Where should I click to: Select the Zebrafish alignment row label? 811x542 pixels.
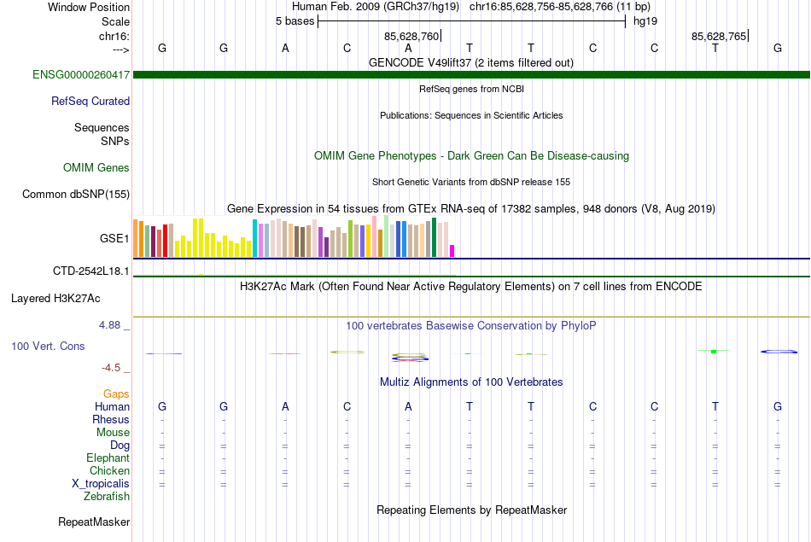click(107, 497)
